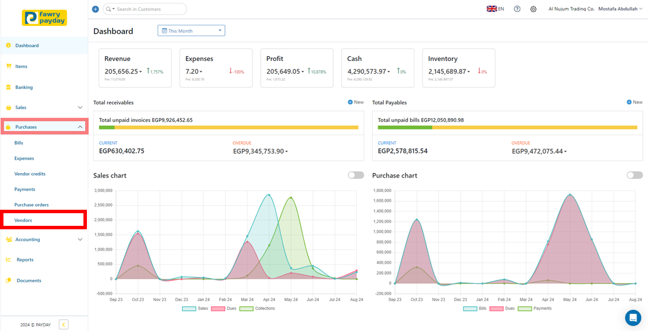Image resolution: width=648 pixels, height=331 pixels.
Task: Open the This Month period dropdown
Action: [191, 31]
